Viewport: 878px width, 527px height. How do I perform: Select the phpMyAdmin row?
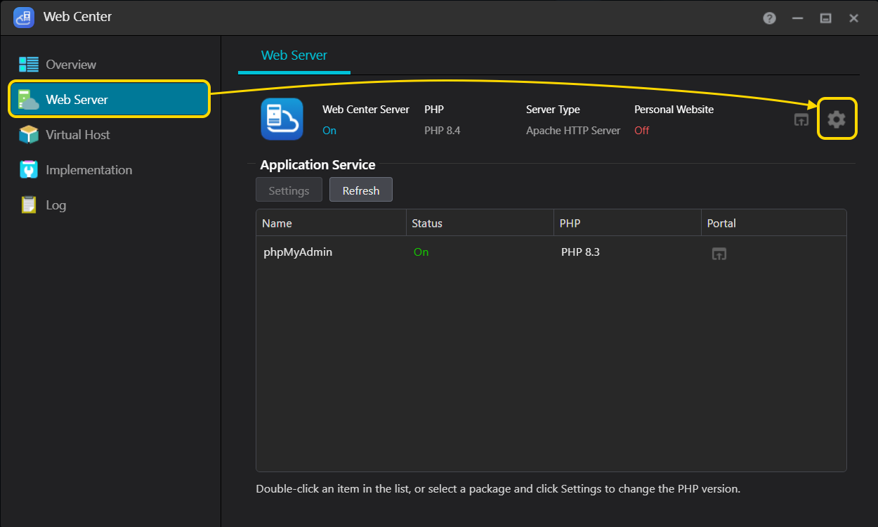492,252
